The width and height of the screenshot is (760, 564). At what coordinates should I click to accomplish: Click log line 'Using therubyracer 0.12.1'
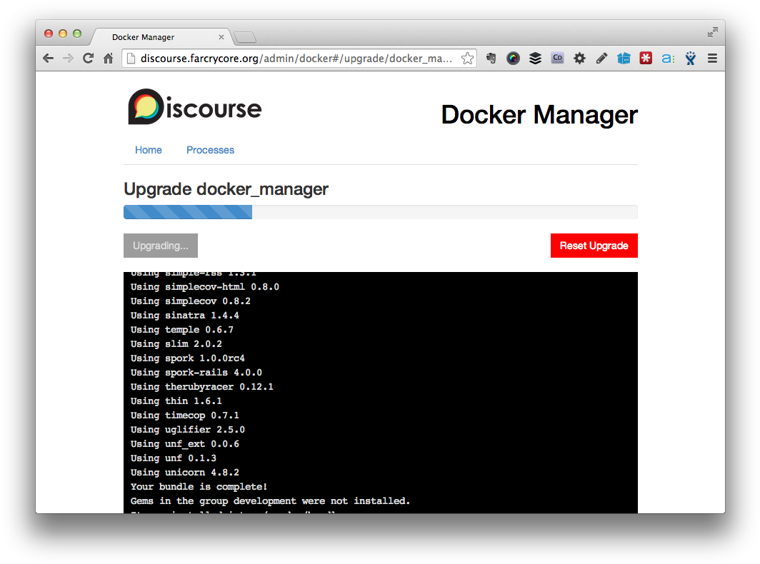[201, 387]
